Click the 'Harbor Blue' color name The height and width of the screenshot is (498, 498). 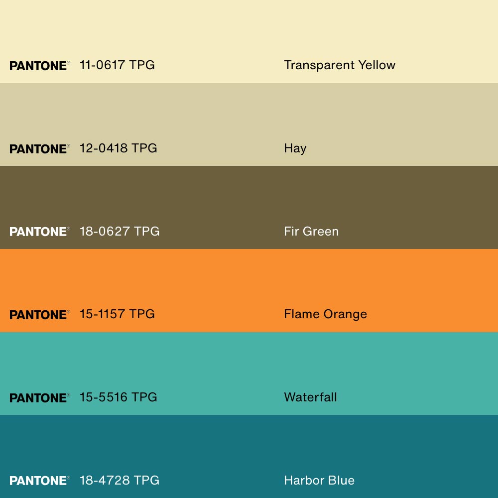(319, 480)
